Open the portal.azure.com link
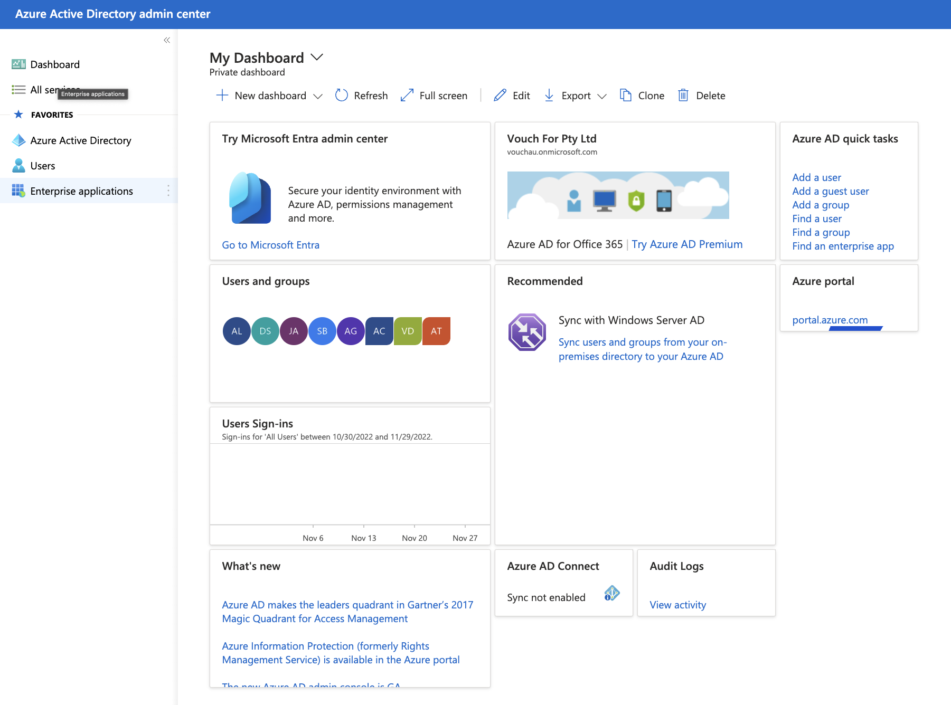 pyautogui.click(x=830, y=320)
